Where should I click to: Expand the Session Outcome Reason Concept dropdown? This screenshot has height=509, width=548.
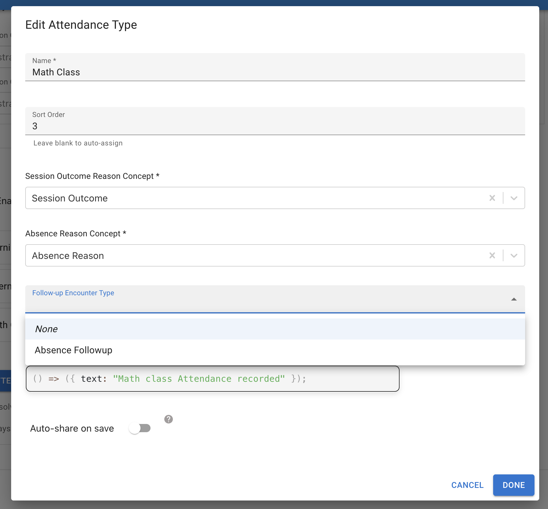tap(514, 198)
